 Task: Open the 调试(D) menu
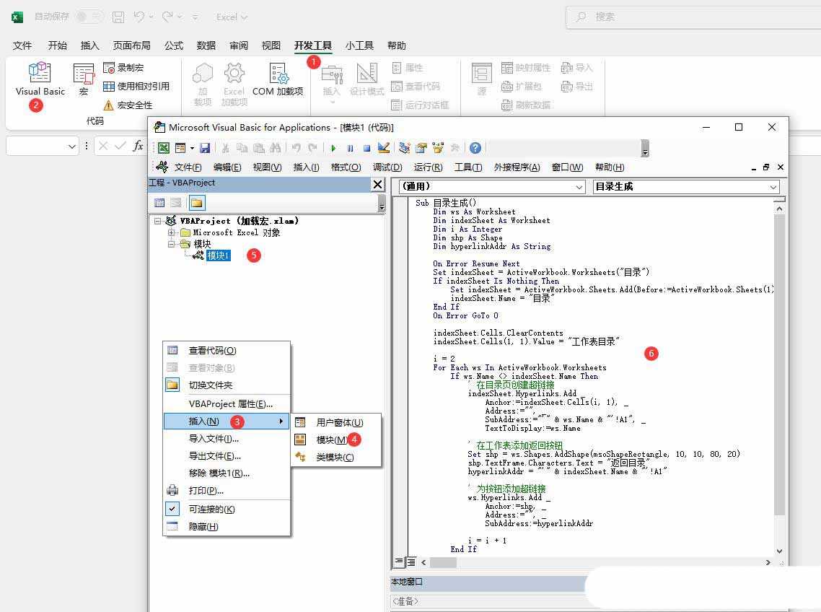pos(387,167)
